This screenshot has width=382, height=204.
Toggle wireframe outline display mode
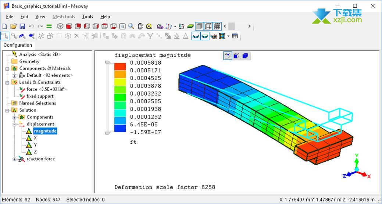(208, 26)
